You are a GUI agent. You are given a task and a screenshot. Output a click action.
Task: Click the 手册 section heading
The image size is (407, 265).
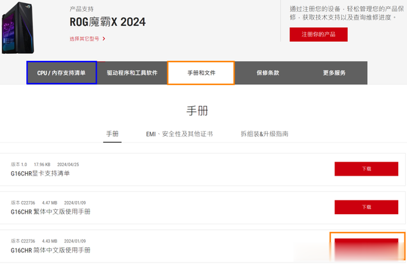(x=197, y=111)
